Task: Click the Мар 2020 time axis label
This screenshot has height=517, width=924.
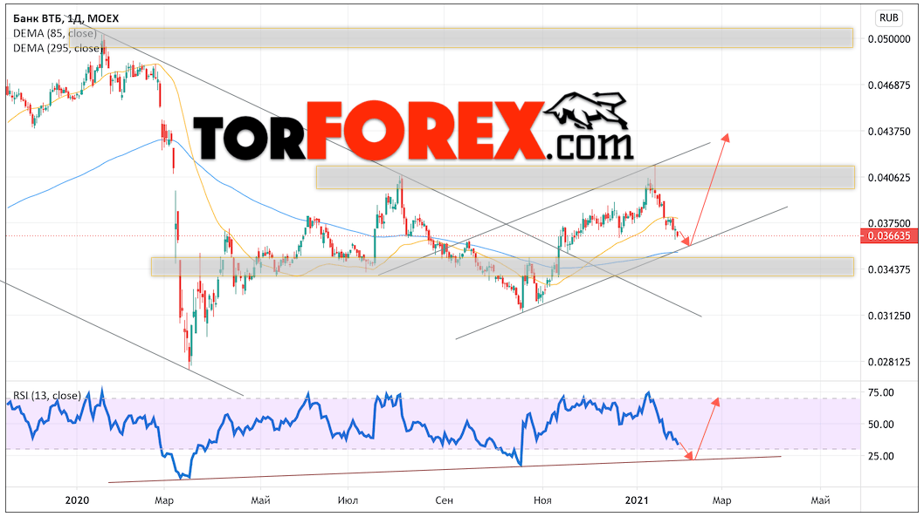Action: [x=164, y=500]
